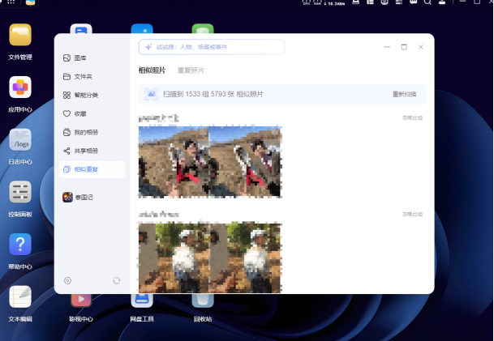Screen dimensions: 494x341
Task: Open the user account icon in top bar
Action: pos(442,2)
